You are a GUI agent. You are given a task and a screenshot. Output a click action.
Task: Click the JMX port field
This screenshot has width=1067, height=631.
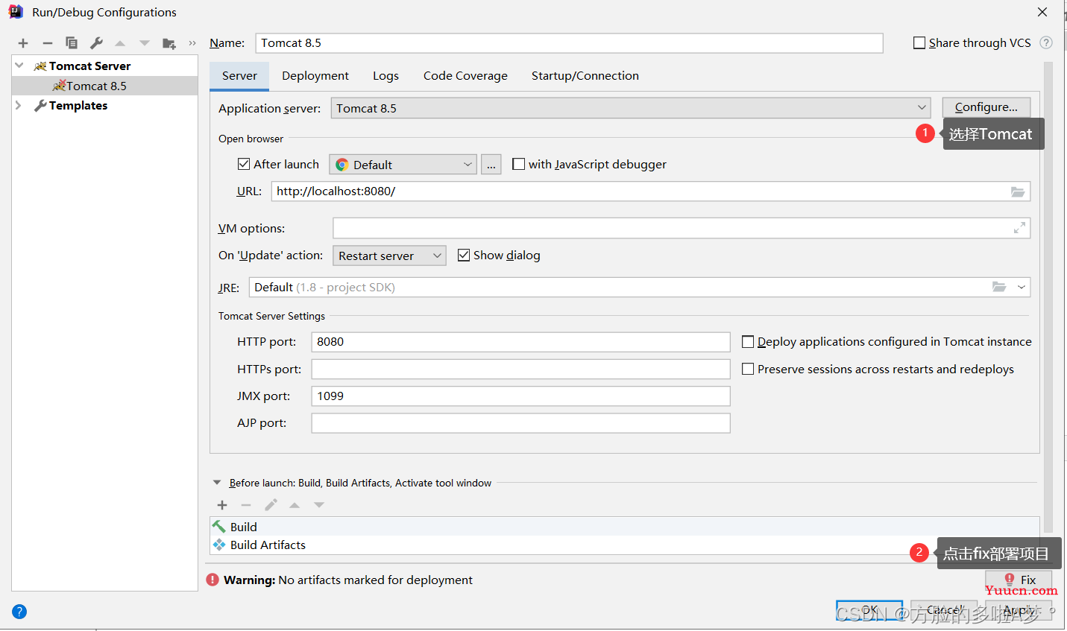tap(520, 396)
